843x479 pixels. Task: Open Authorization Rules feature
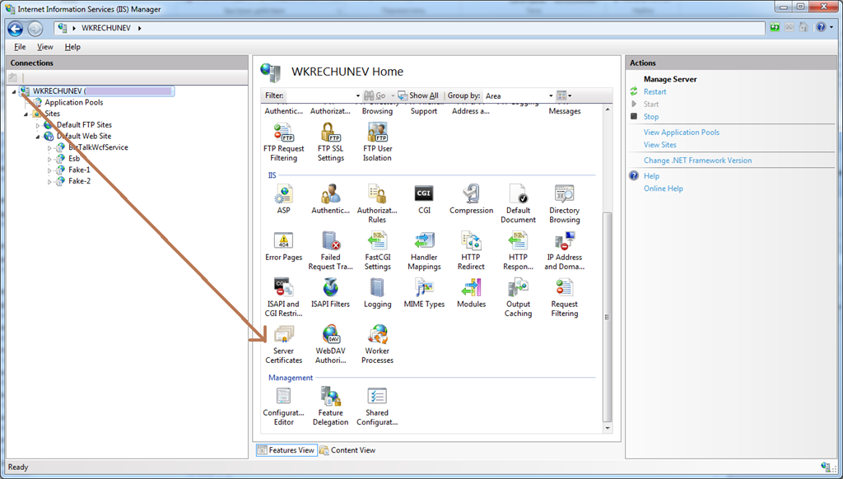coord(377,203)
